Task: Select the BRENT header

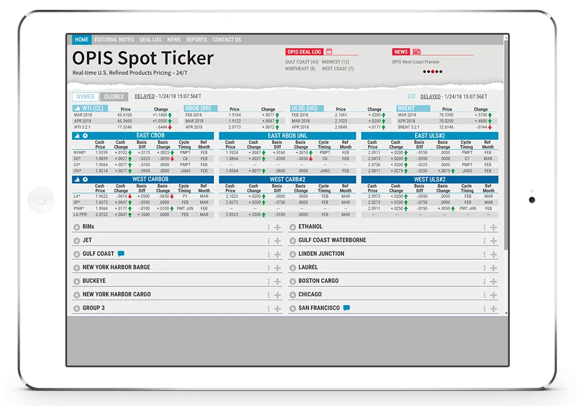Action: [413, 109]
